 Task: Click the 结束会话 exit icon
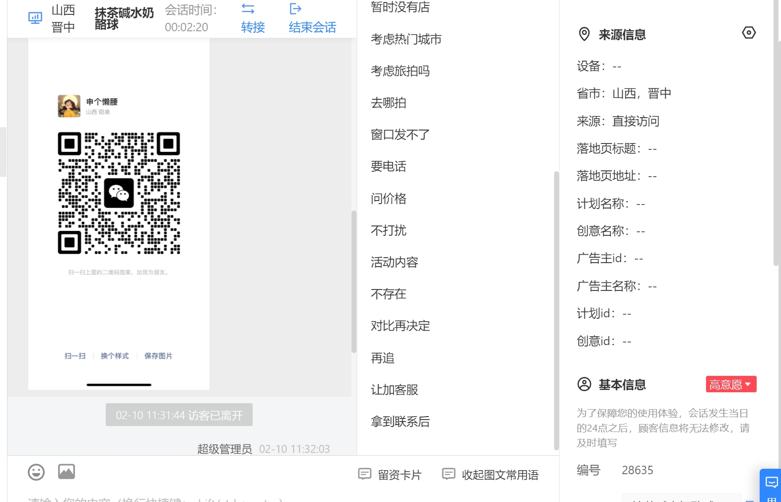(295, 9)
